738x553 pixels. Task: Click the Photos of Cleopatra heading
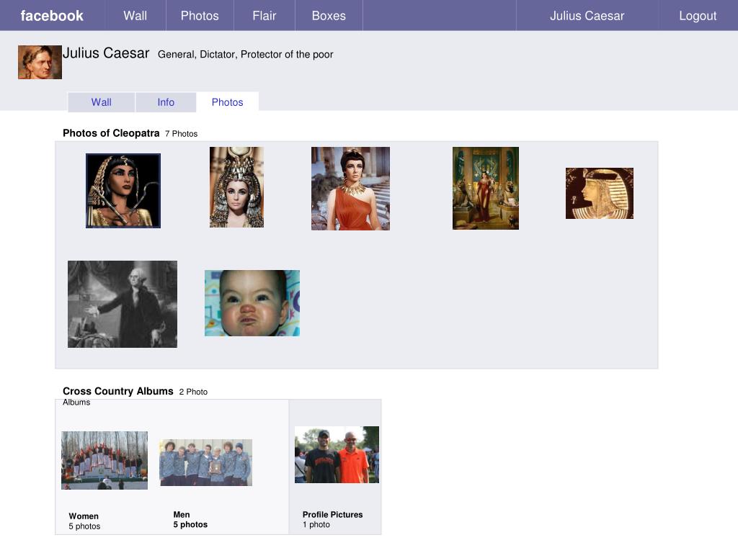point(111,133)
